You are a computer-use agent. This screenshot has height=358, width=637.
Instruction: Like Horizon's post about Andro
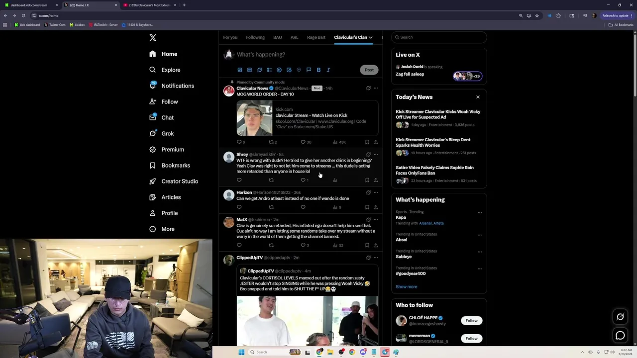(x=303, y=207)
